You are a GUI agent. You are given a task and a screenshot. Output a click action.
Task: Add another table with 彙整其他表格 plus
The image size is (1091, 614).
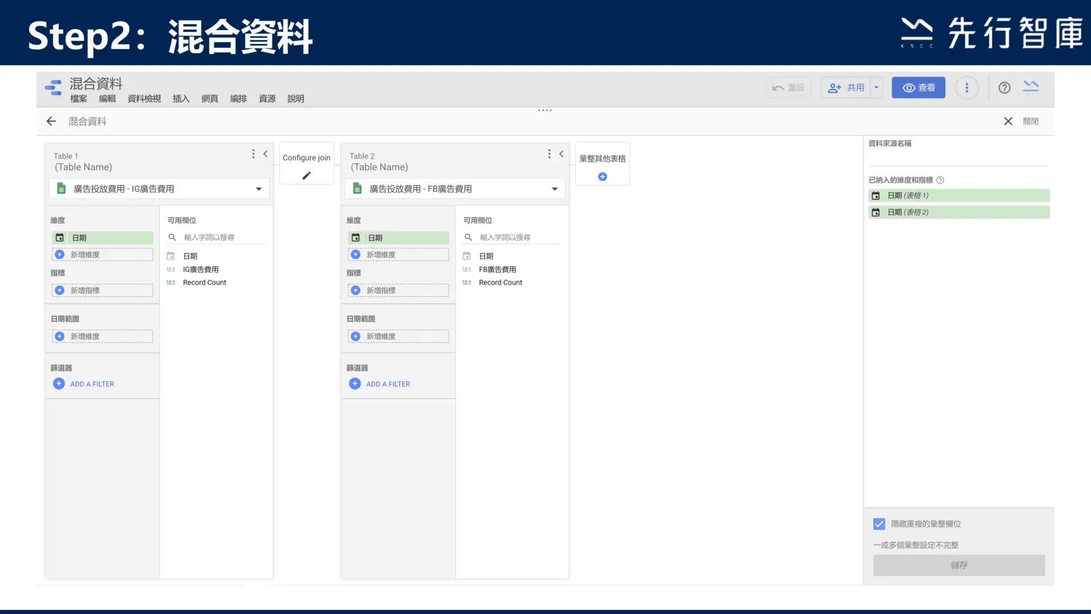click(x=603, y=177)
